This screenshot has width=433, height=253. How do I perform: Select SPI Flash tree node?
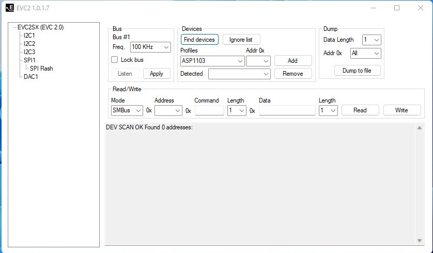point(41,69)
